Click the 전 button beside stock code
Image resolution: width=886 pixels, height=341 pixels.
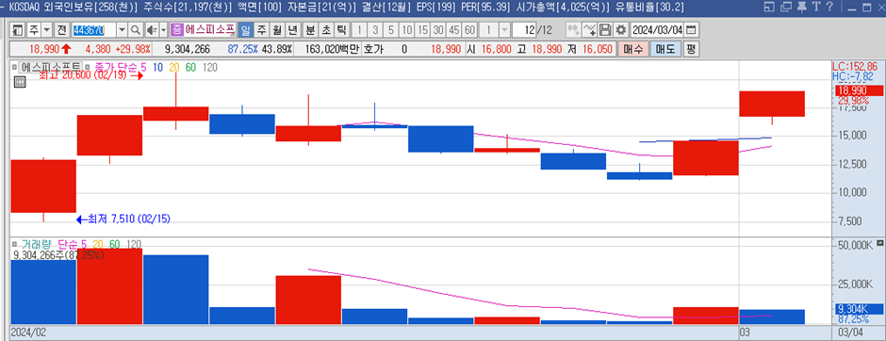pos(61,30)
